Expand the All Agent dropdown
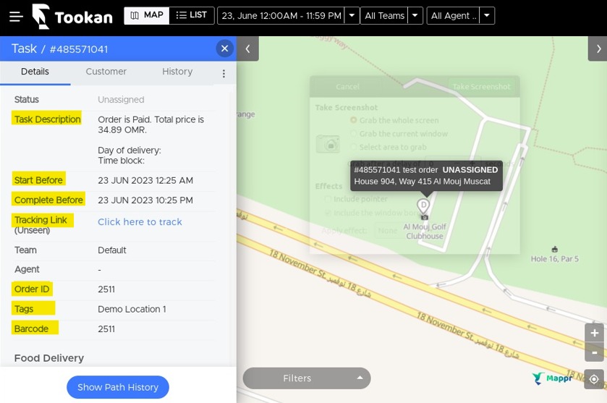The image size is (607, 403). pos(487,15)
